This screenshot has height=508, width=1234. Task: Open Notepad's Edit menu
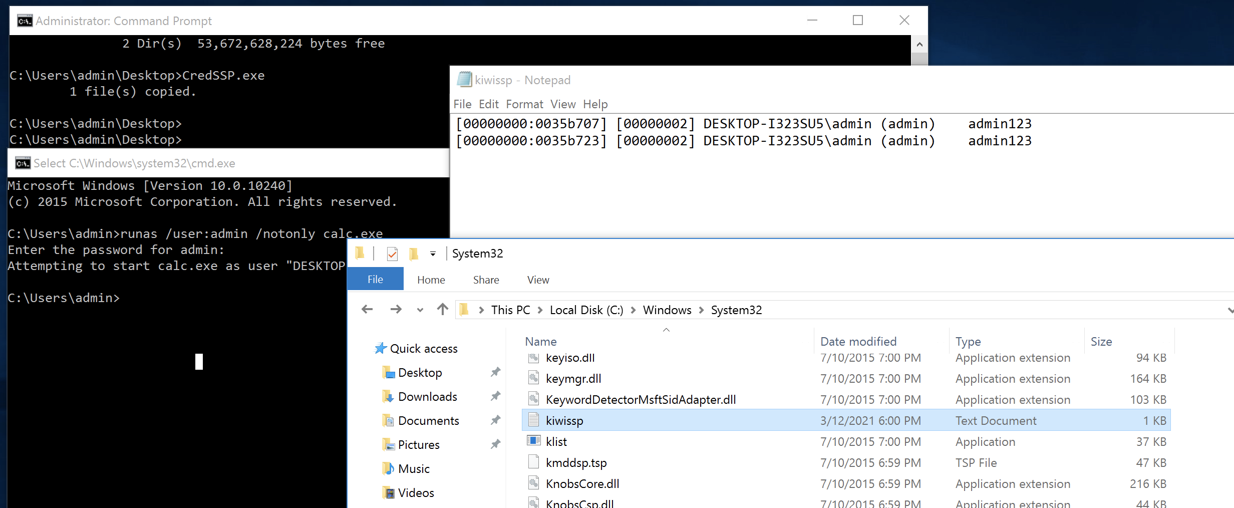tap(489, 104)
